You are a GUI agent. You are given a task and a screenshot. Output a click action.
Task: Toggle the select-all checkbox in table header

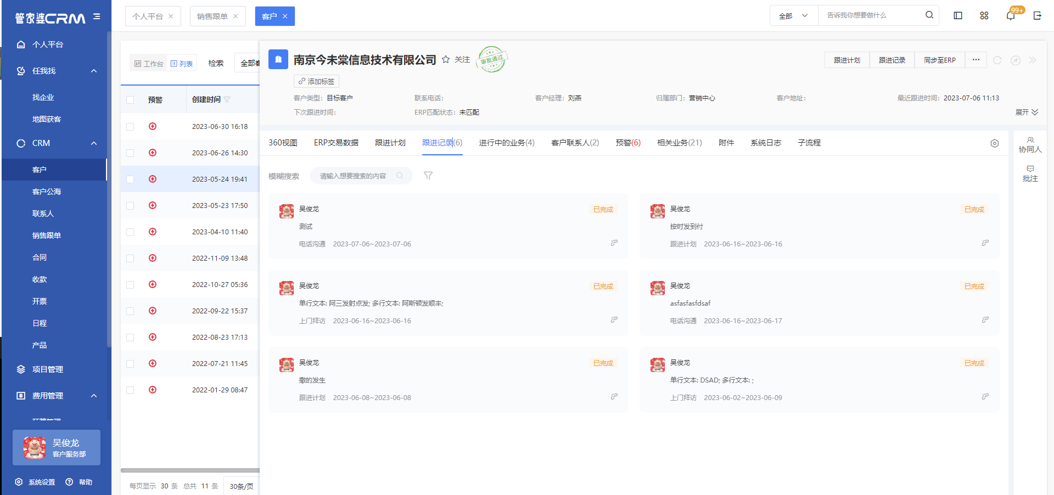click(130, 100)
